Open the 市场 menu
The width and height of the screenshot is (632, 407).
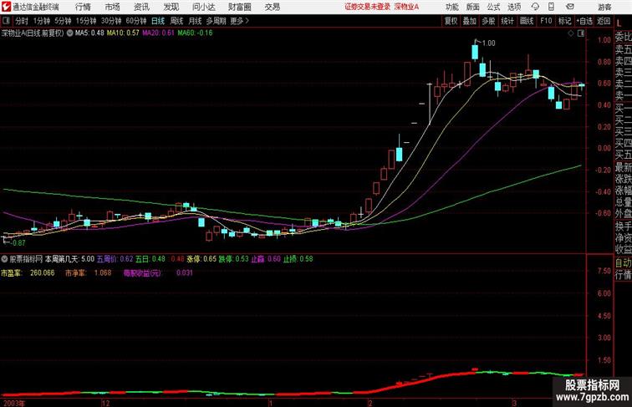(x=113, y=7)
